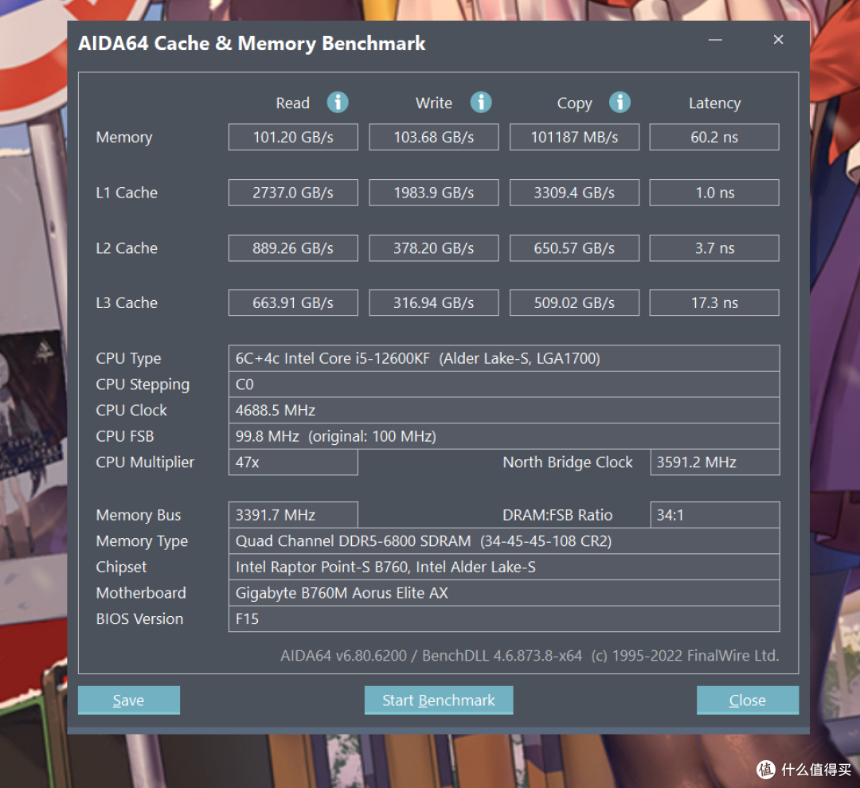Click the L1 Cache Read value 2737.0 GB/s
Screen dimensions: 860x788
coord(293,193)
